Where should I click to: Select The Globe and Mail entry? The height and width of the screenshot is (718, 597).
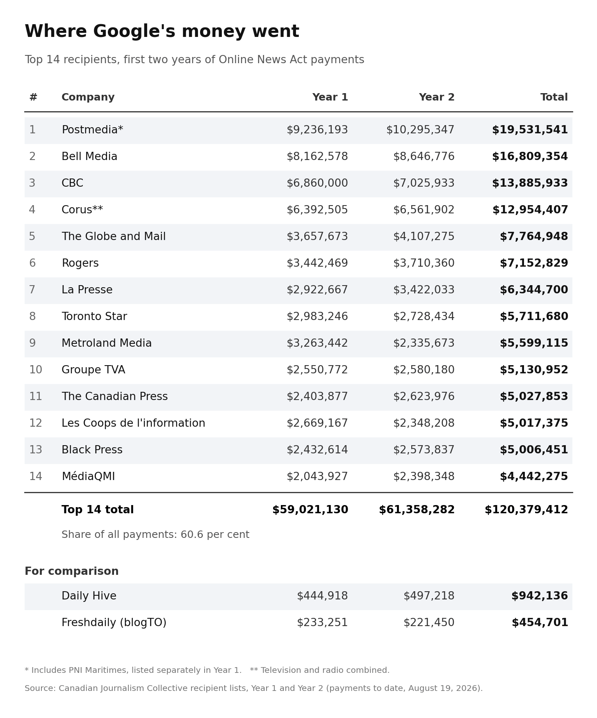pos(114,237)
